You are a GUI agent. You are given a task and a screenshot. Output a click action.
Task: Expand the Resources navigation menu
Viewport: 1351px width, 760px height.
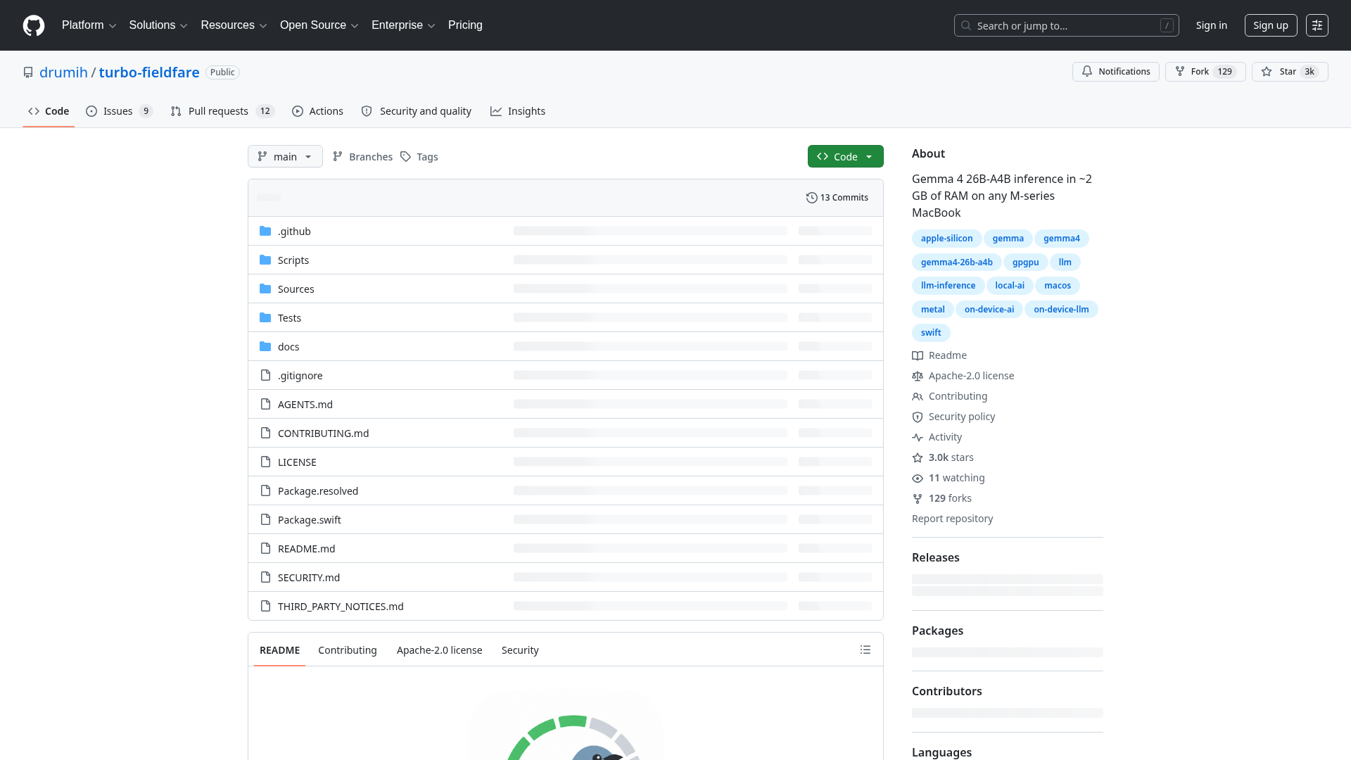234,25
